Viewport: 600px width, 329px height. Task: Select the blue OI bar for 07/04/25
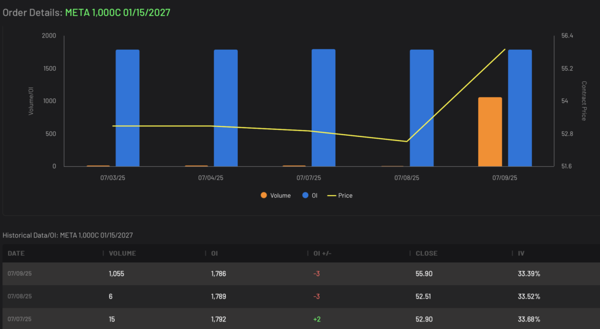[226, 108]
